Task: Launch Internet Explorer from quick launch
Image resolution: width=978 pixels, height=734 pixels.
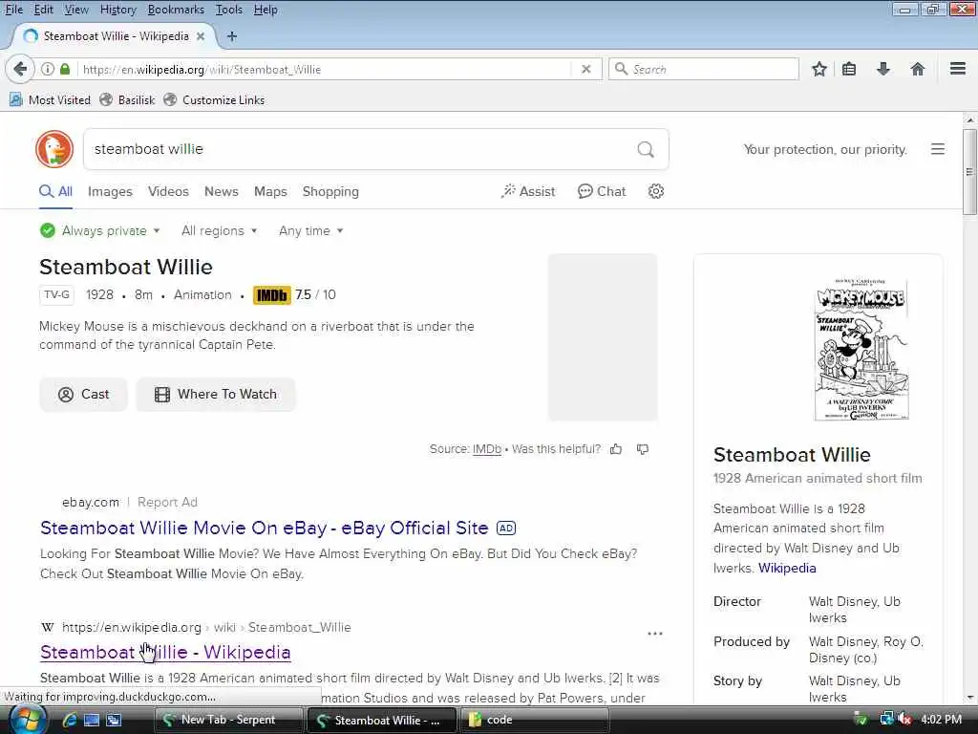Action: pyautogui.click(x=70, y=720)
